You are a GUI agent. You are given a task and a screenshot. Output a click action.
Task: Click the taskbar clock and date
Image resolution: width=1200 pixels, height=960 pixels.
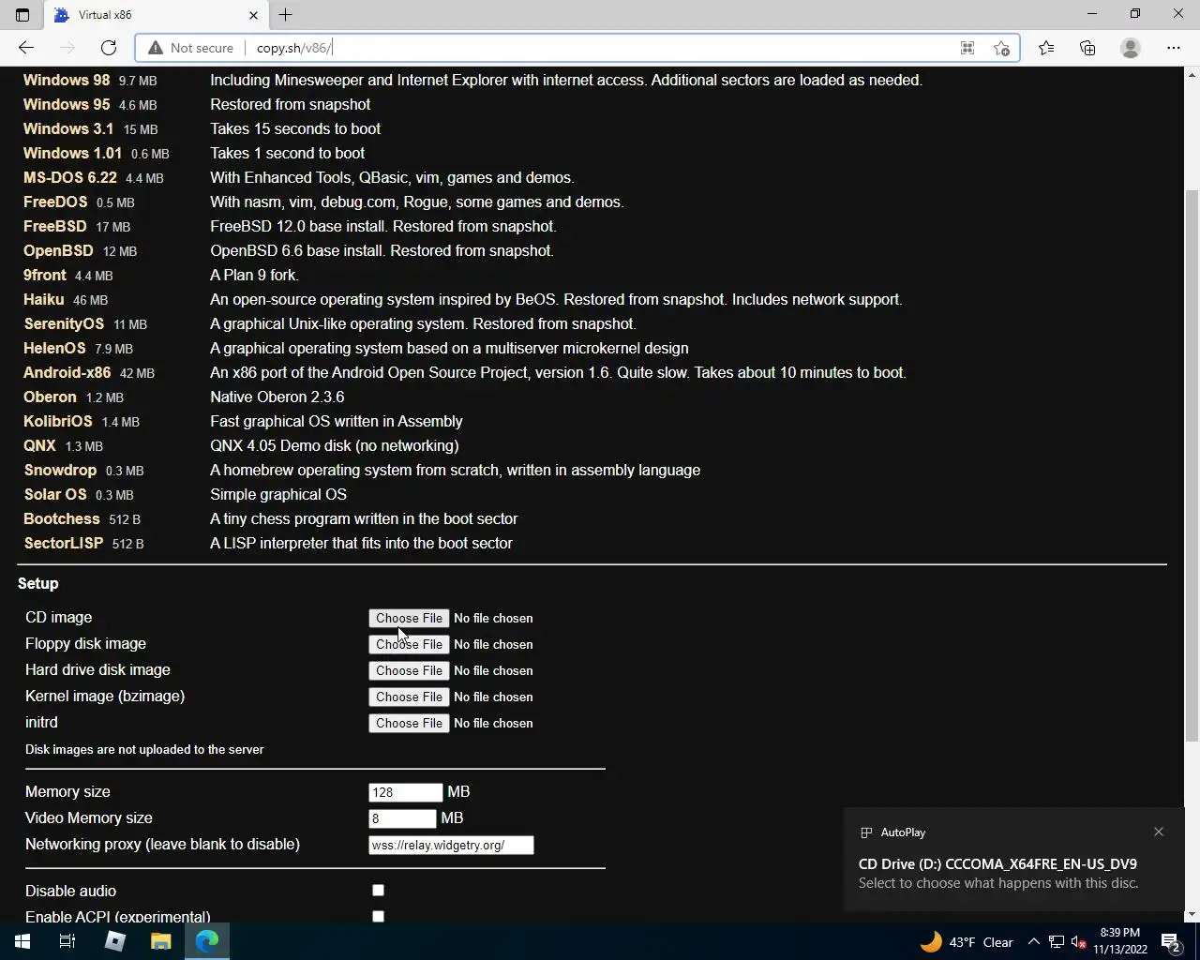[1119, 941]
